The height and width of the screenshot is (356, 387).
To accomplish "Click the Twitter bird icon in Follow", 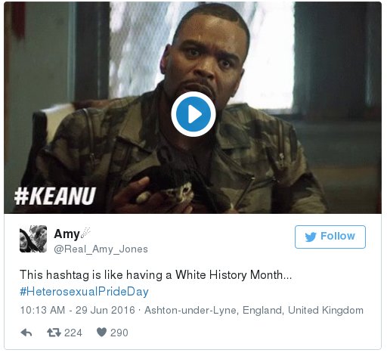I will tap(311, 237).
